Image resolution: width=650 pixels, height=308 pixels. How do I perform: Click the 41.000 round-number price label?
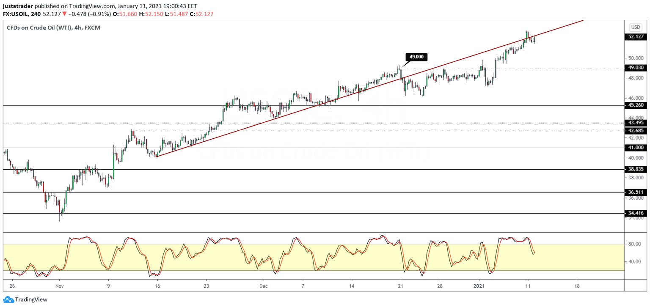click(x=636, y=147)
